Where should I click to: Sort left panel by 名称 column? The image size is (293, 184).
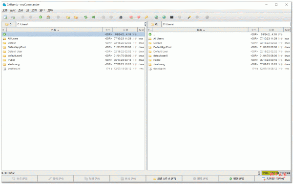point(55,30)
